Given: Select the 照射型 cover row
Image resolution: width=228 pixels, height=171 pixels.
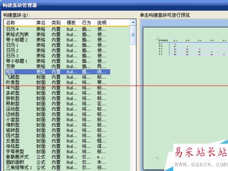Looking at the screenshot, I should pyautogui.click(x=57, y=104).
